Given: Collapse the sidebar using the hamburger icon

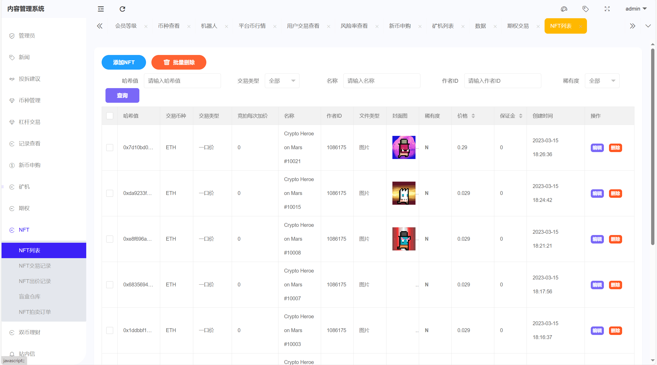Looking at the screenshot, I should 101,9.
